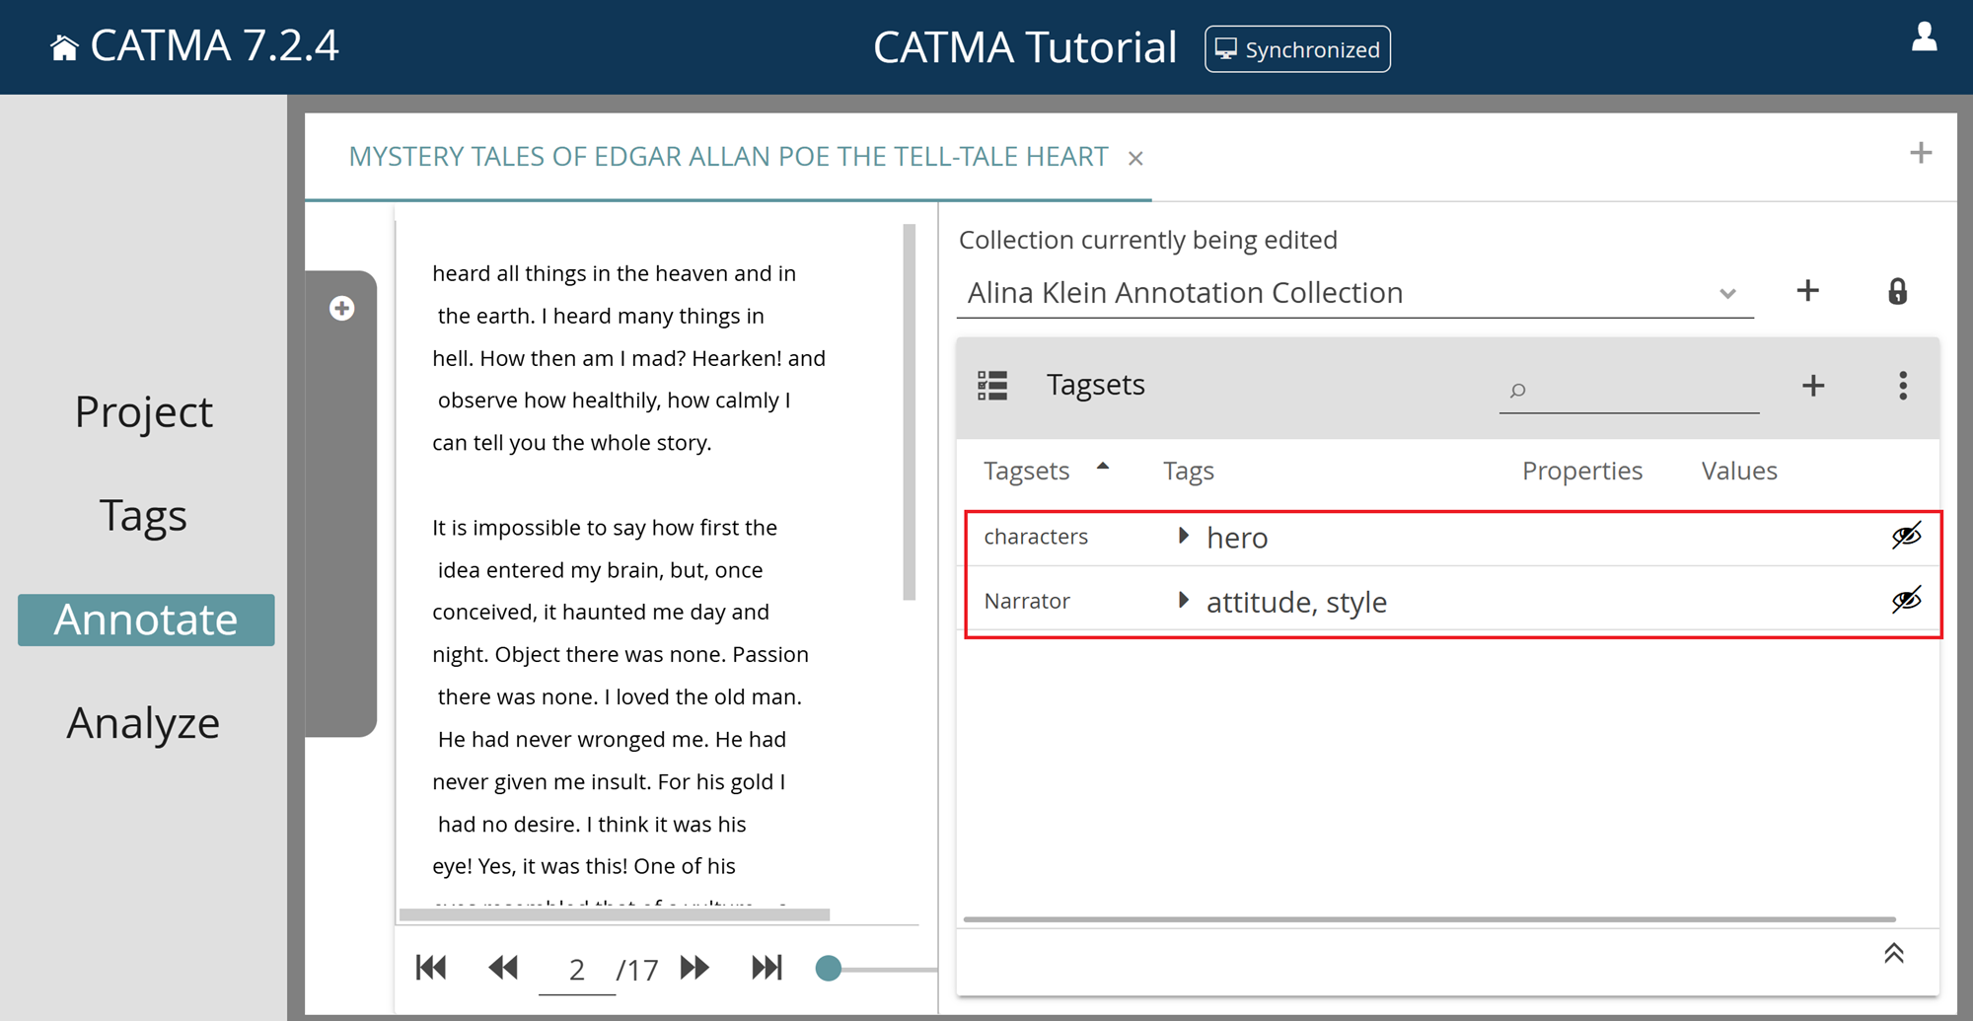
Task: Add a new annotation collection with the plus icon
Action: [1808, 291]
